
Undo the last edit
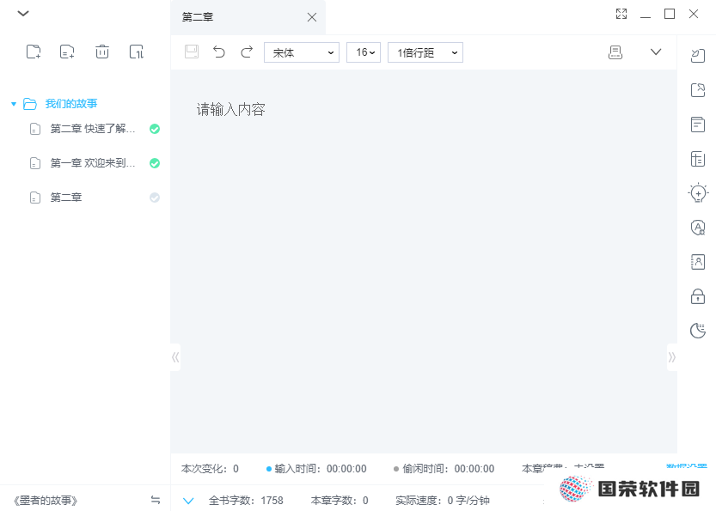click(x=219, y=52)
